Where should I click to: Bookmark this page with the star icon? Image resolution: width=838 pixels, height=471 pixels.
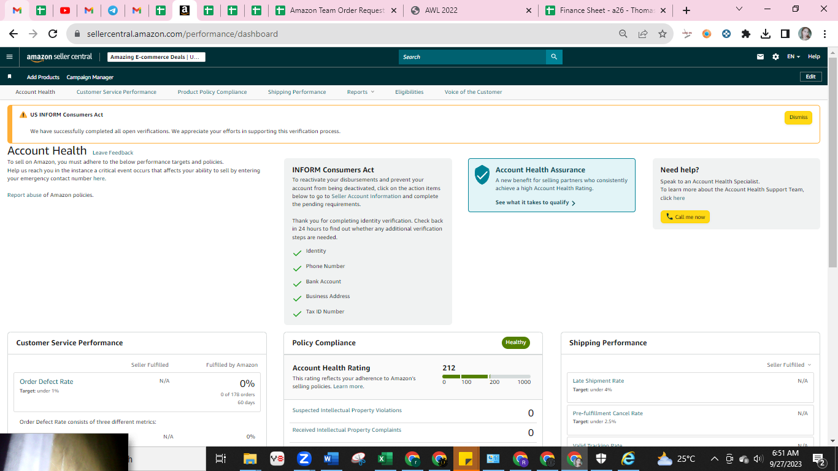tap(663, 34)
